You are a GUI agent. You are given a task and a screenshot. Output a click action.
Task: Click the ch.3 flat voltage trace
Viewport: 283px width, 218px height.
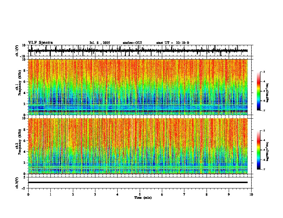pos(138,182)
